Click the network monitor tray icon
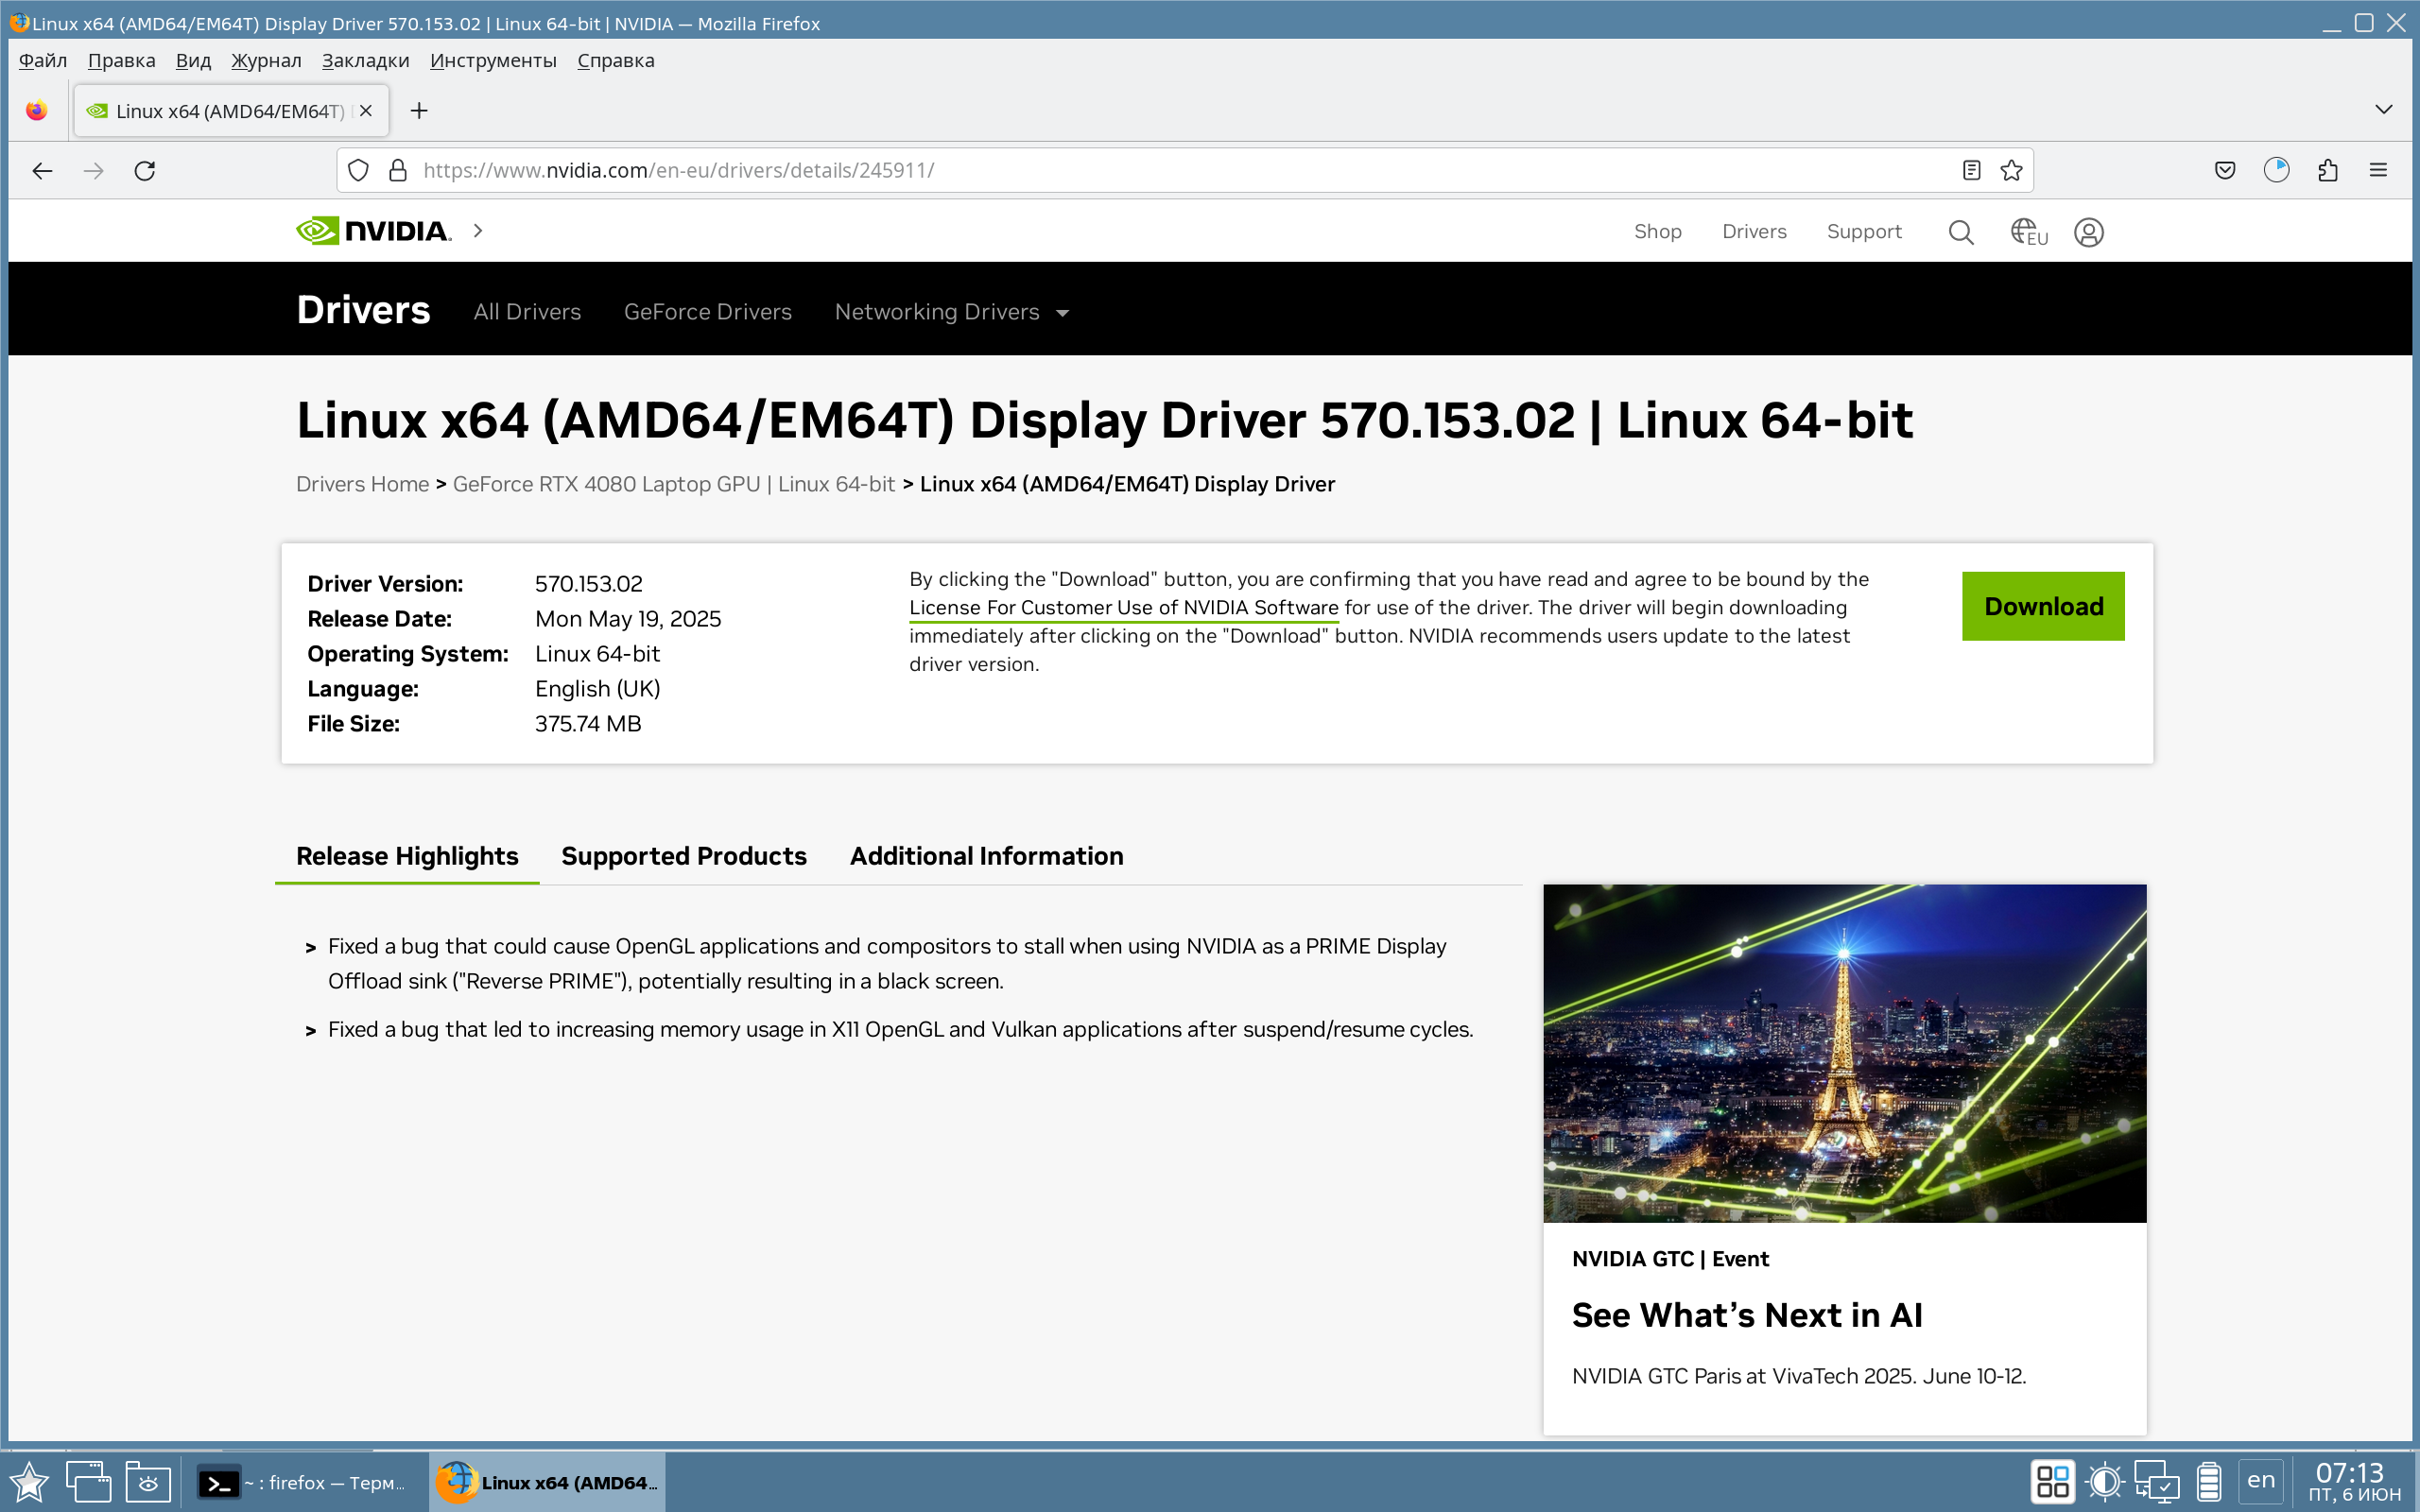 [x=2156, y=1481]
